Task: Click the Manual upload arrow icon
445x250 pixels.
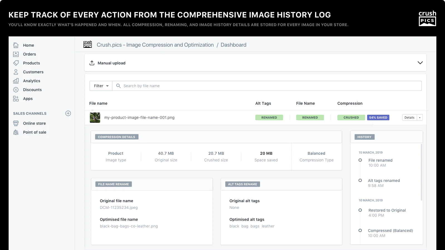Action: pos(92,63)
